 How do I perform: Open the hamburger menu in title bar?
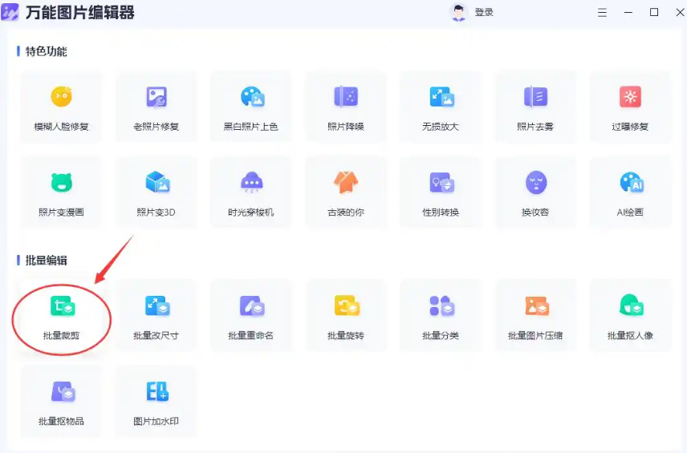tap(603, 13)
